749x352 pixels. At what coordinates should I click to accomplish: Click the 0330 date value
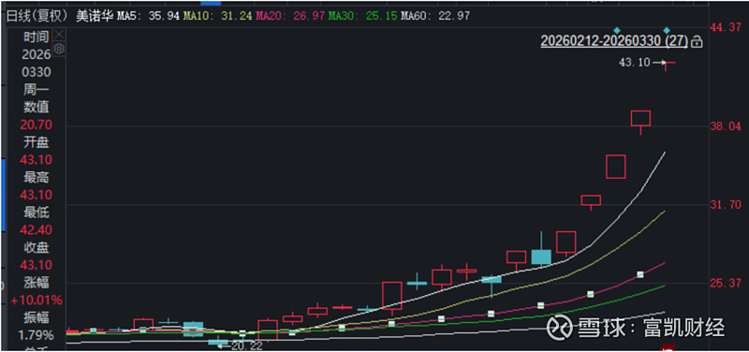tap(37, 72)
